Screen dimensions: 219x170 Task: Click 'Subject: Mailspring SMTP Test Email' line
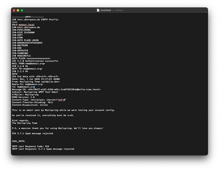[x=35, y=92]
